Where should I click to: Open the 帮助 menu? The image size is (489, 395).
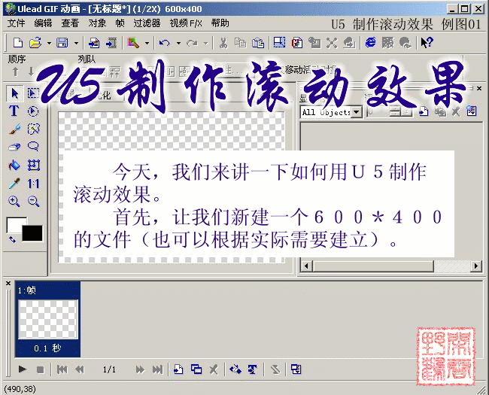click(220, 23)
